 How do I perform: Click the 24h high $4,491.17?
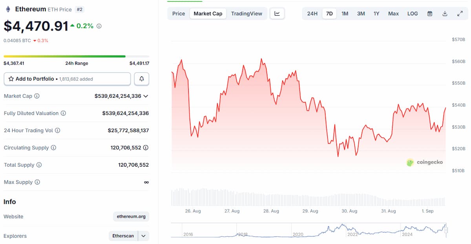coord(139,63)
